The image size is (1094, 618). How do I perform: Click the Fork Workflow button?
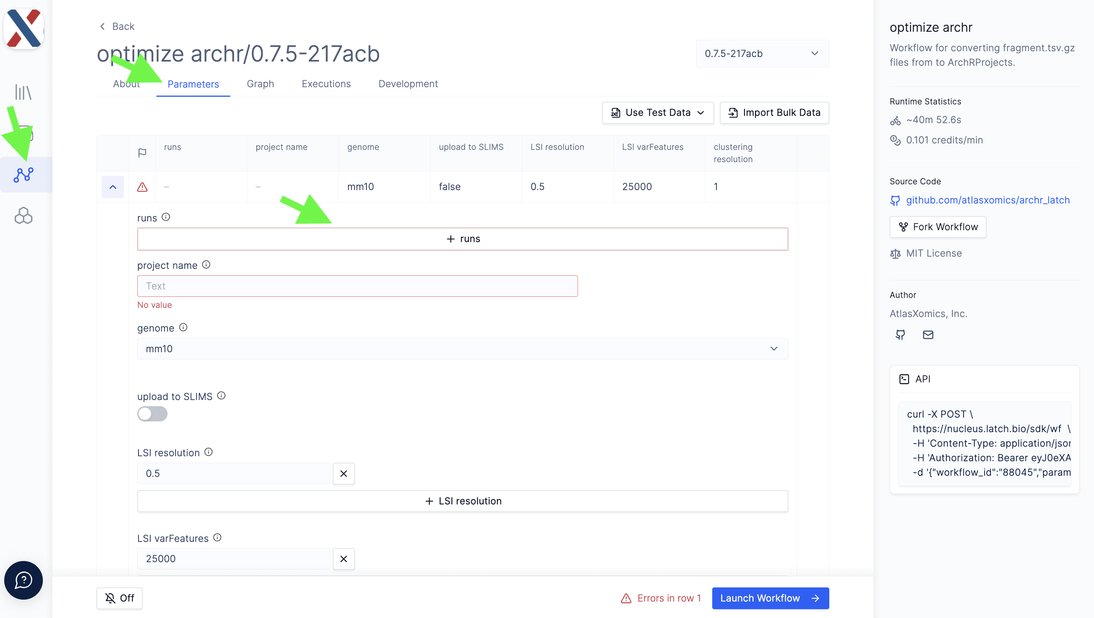tap(938, 227)
